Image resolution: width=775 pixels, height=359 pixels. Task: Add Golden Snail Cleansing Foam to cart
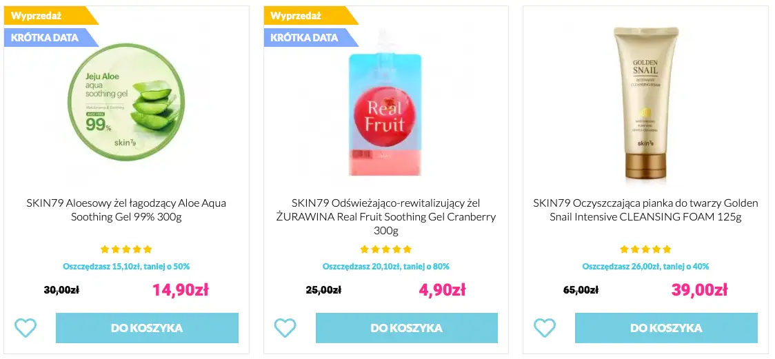(666, 328)
